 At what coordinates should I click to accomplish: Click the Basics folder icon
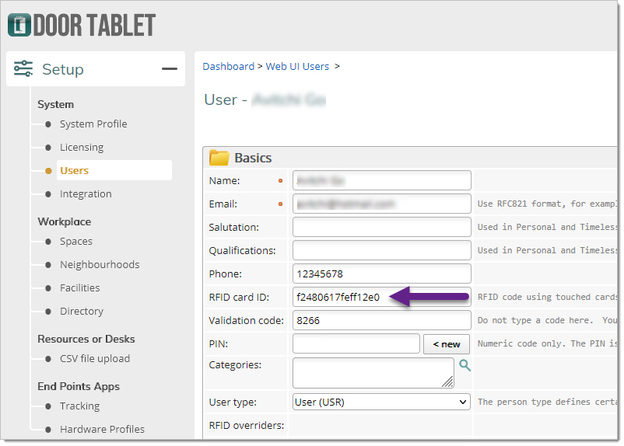tap(219, 158)
